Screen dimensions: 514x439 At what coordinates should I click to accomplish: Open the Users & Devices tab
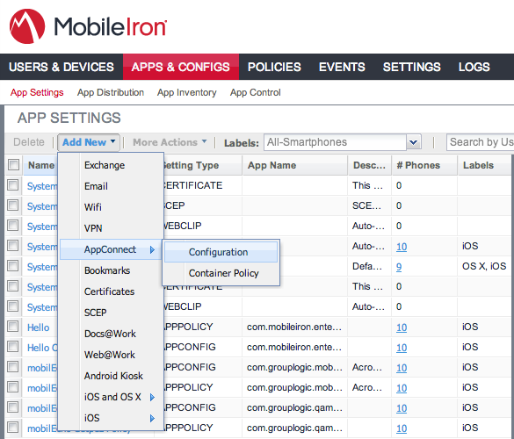(62, 67)
